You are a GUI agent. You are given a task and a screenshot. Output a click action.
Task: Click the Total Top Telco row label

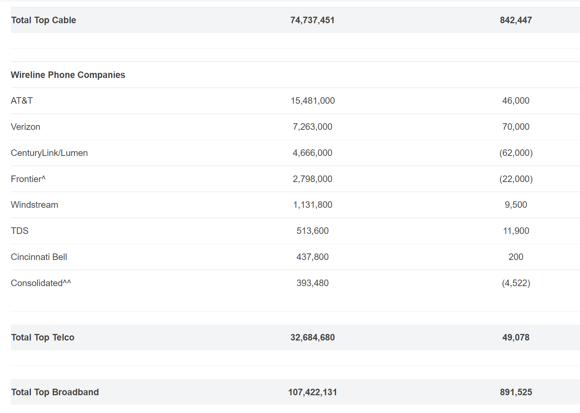tap(42, 338)
